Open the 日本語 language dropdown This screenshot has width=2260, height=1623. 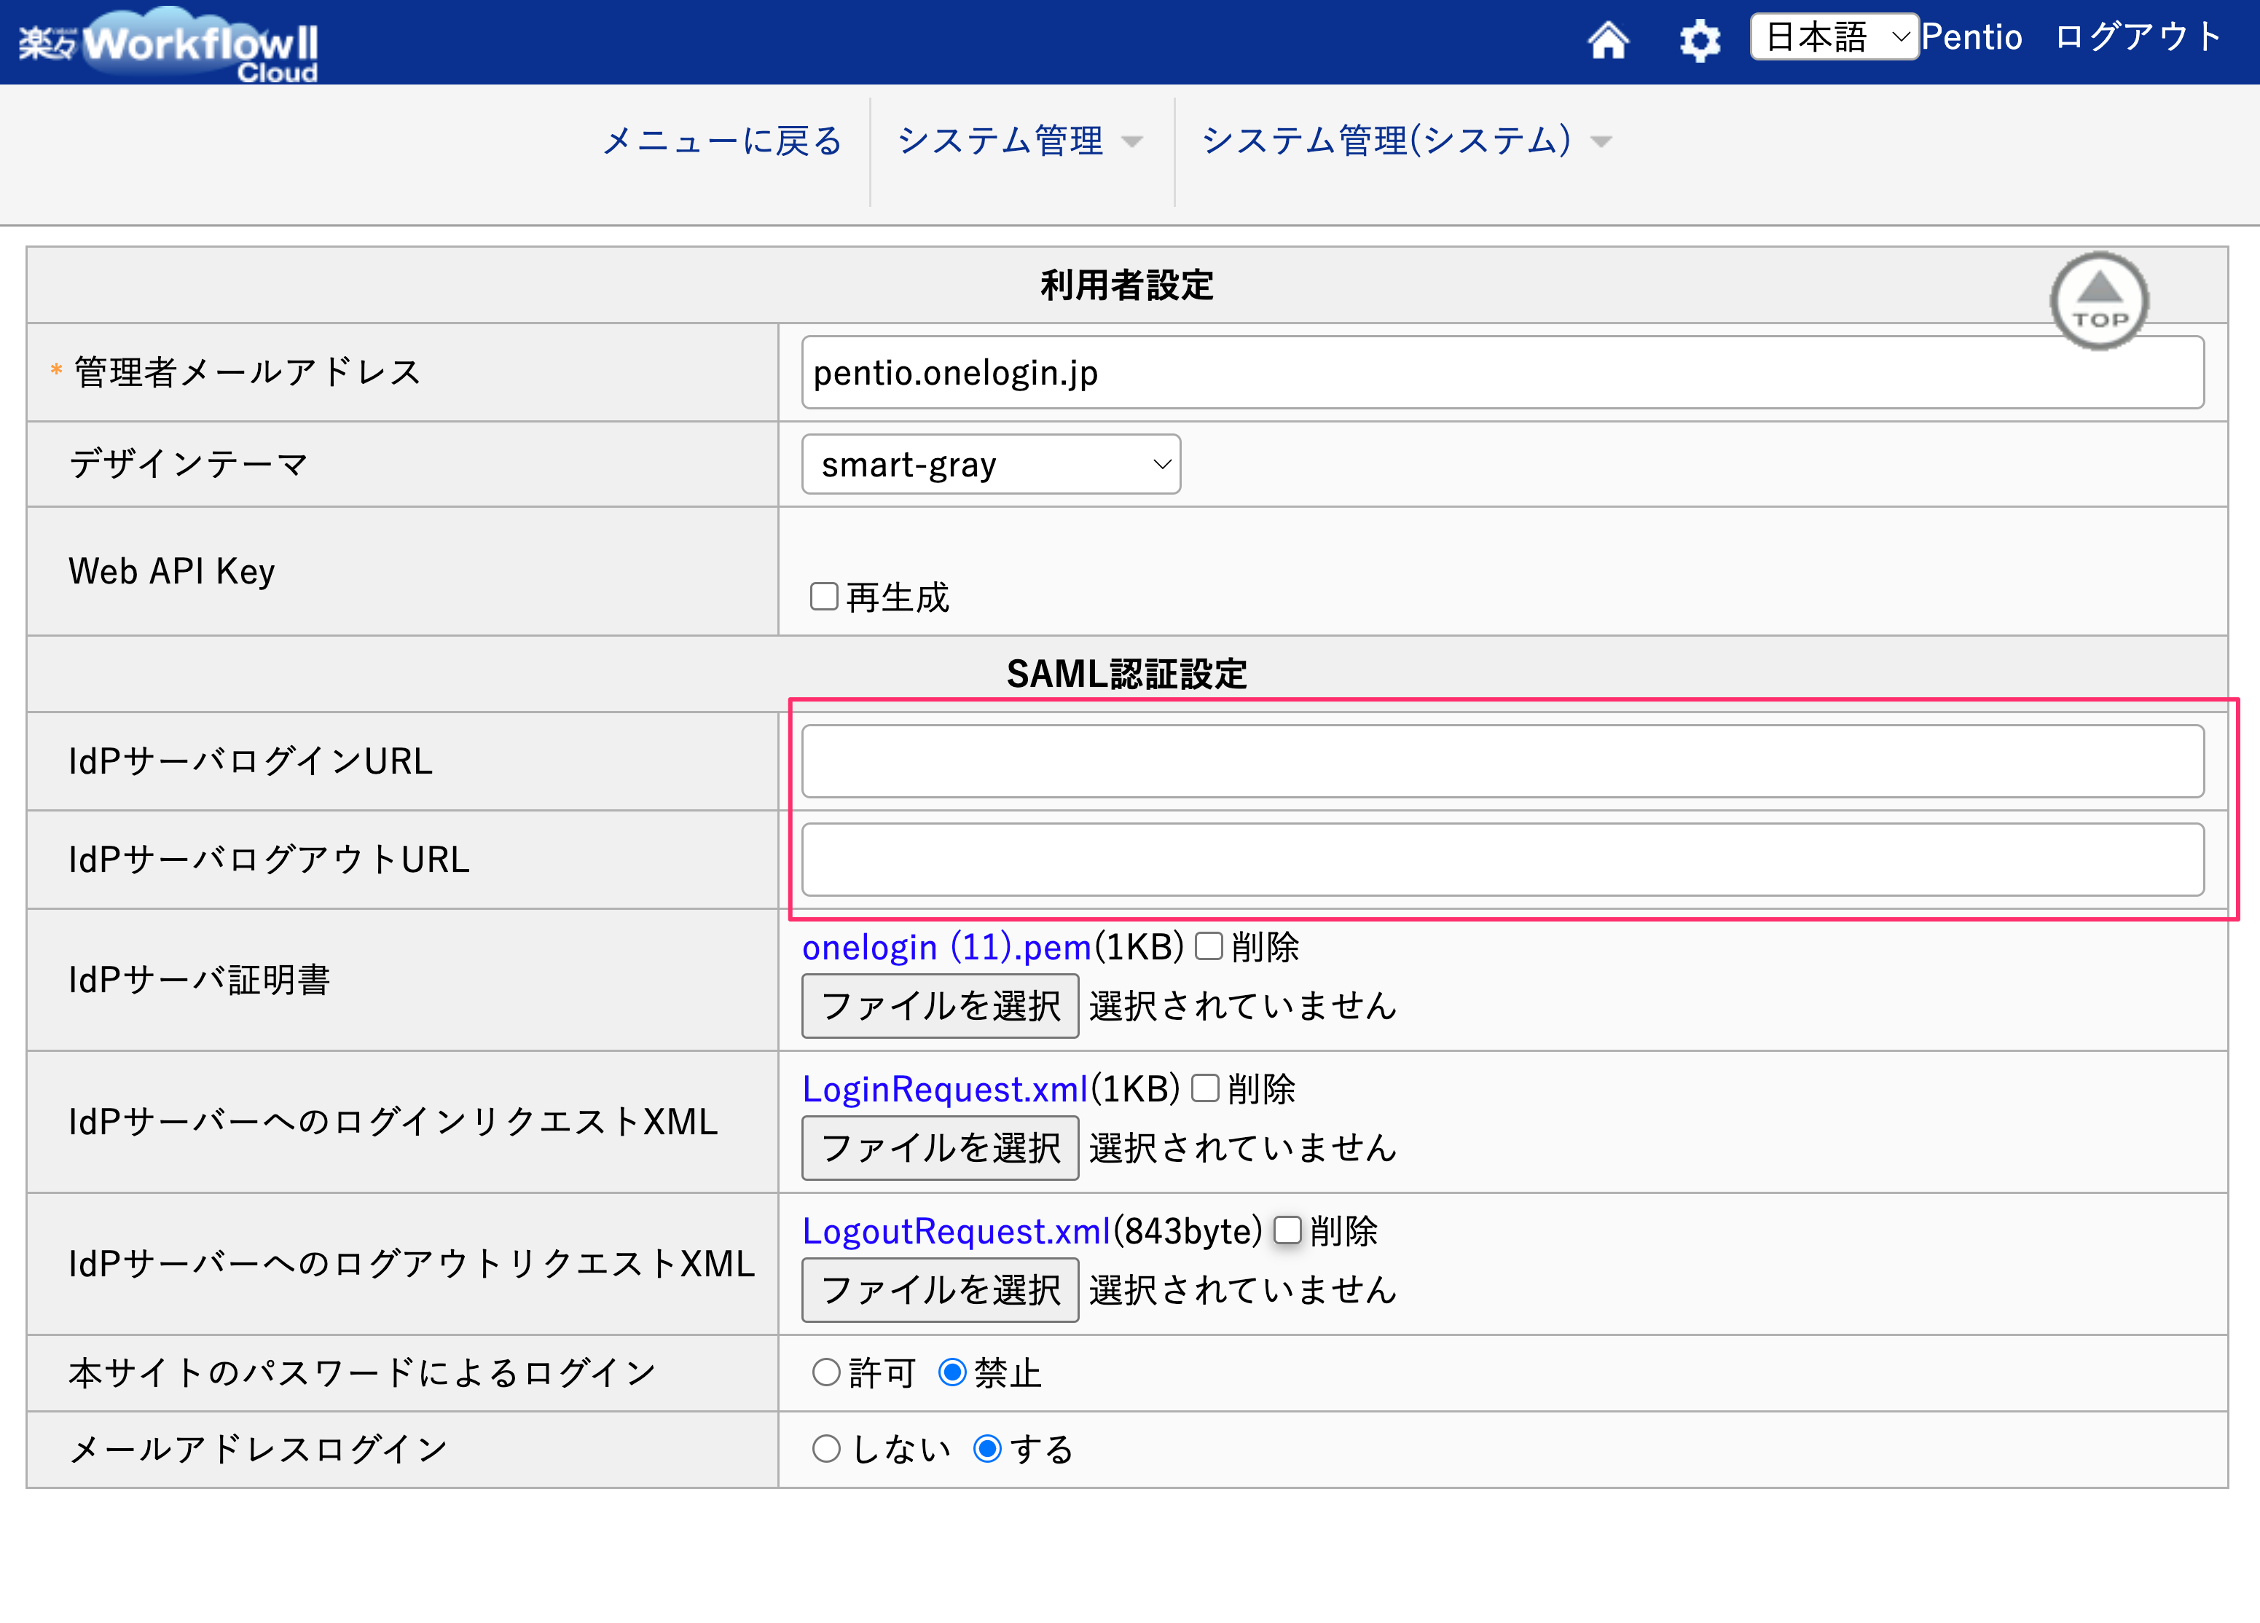pyautogui.click(x=1835, y=38)
